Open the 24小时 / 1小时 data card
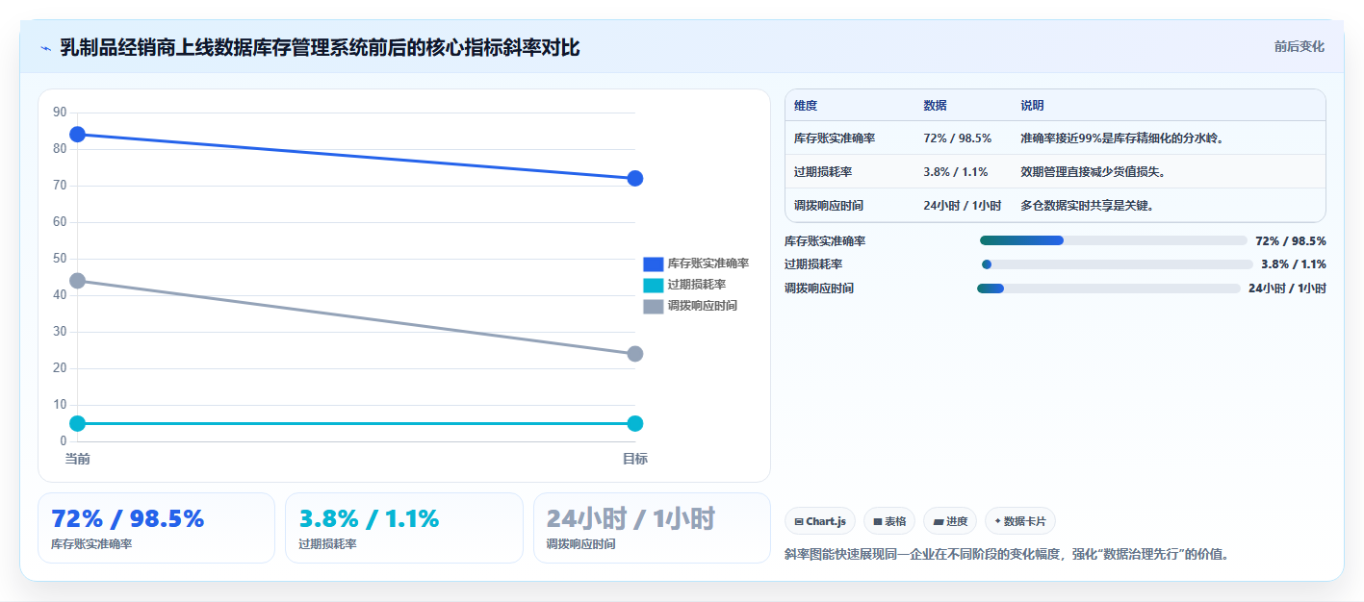Viewport: 1364px width, 602px height. (x=653, y=528)
